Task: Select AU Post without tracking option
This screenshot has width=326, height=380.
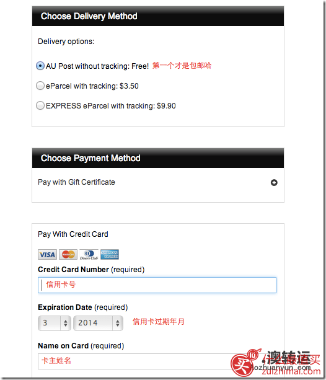Action: [x=40, y=66]
